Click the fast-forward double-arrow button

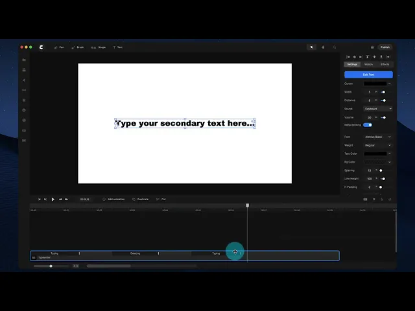click(66, 199)
